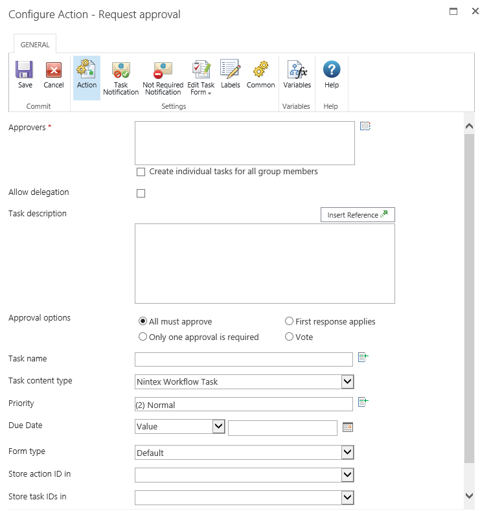
Task: Click into the Task name input field
Action: click(244, 359)
